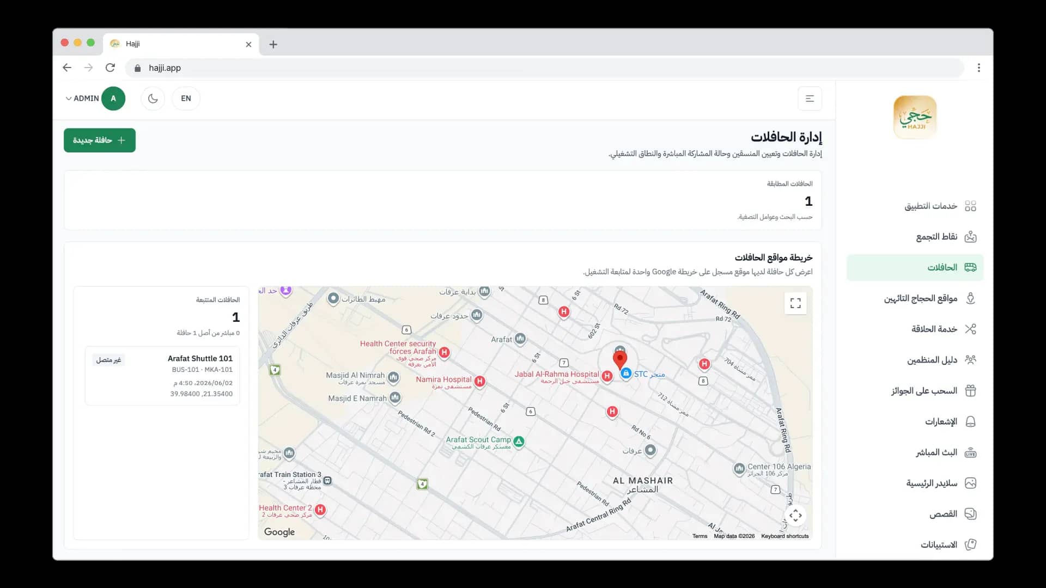Click the BUS-101 · MKA-101 text
Viewport: 1046px width, 588px height.
pos(202,370)
